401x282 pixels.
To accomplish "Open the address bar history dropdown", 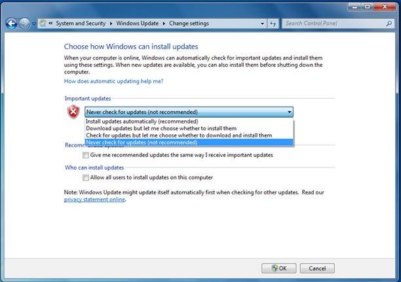I will point(262,24).
